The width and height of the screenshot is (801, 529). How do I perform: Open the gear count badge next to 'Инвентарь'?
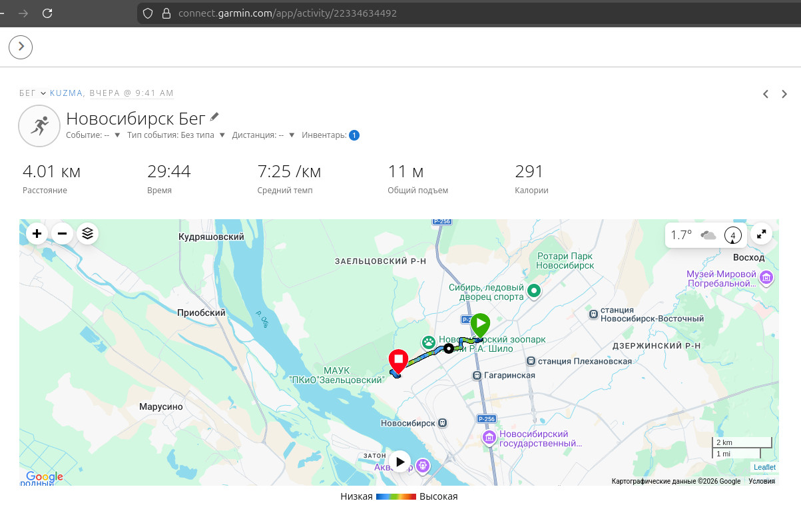pos(354,135)
